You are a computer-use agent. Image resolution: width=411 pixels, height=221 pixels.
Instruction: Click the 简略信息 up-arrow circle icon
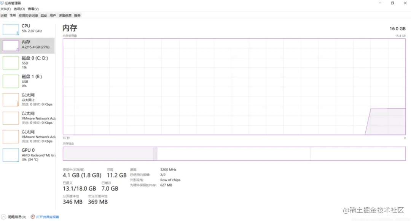(x=3, y=217)
